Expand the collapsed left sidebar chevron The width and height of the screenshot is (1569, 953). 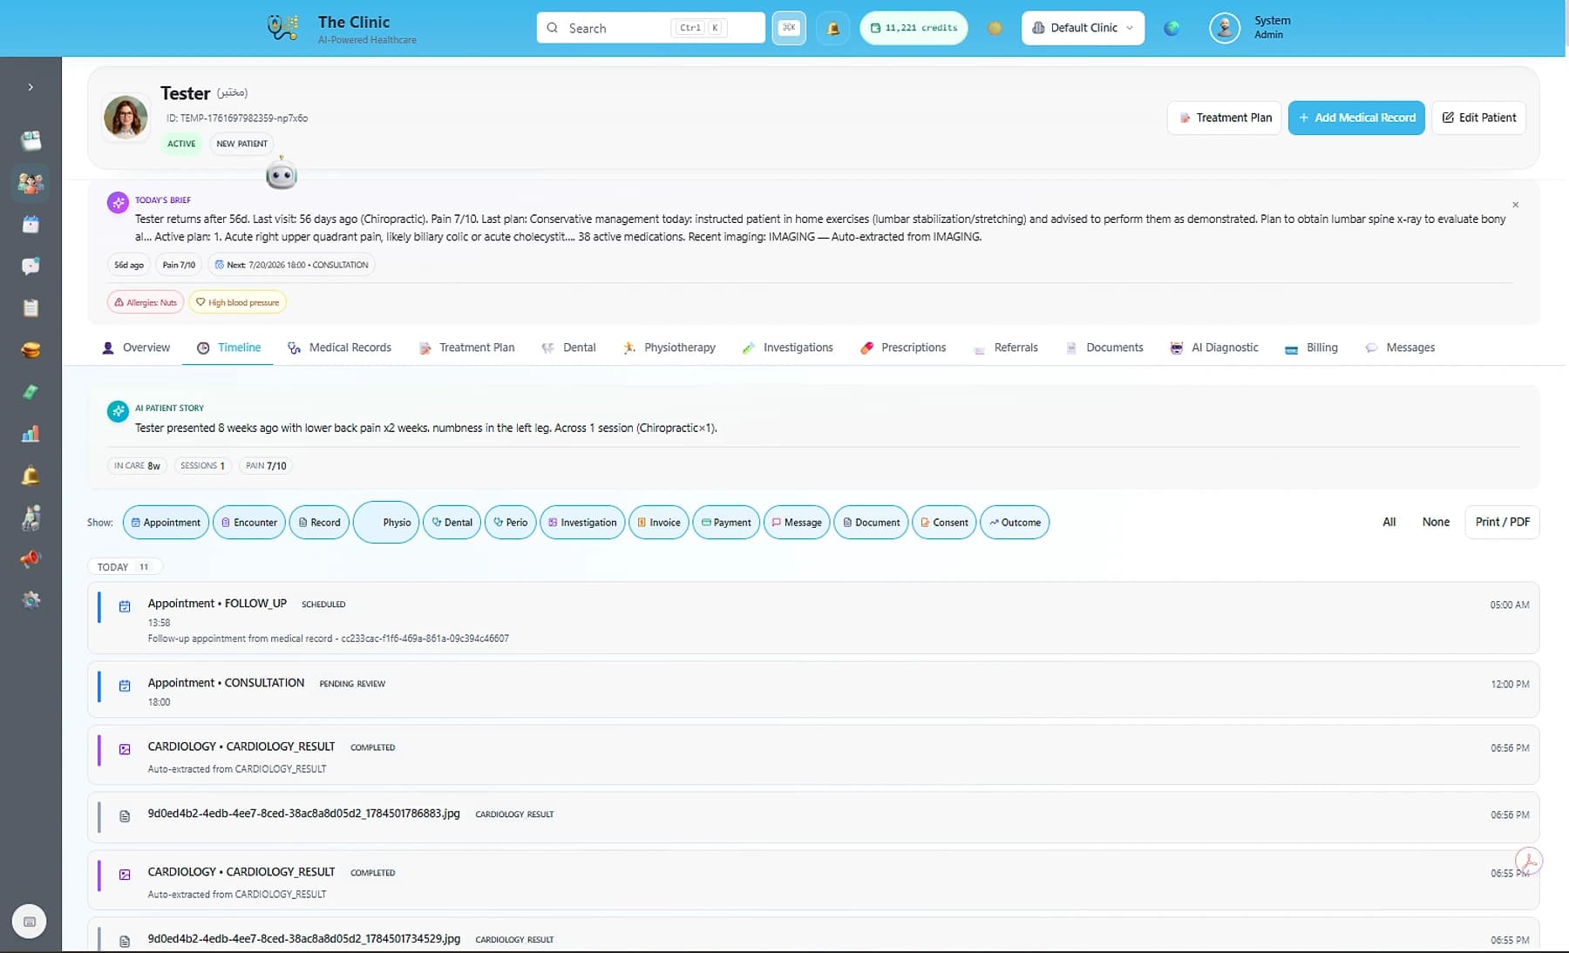[31, 87]
